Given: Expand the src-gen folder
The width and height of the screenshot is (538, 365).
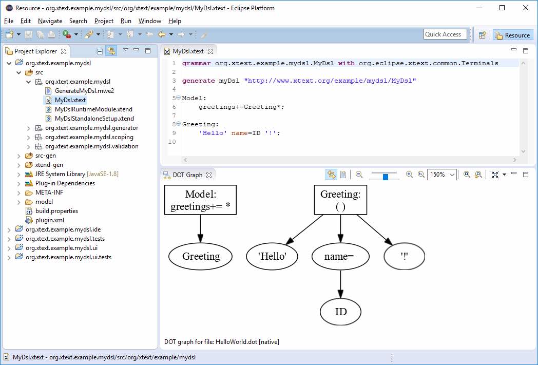Looking at the screenshot, I should point(18,156).
